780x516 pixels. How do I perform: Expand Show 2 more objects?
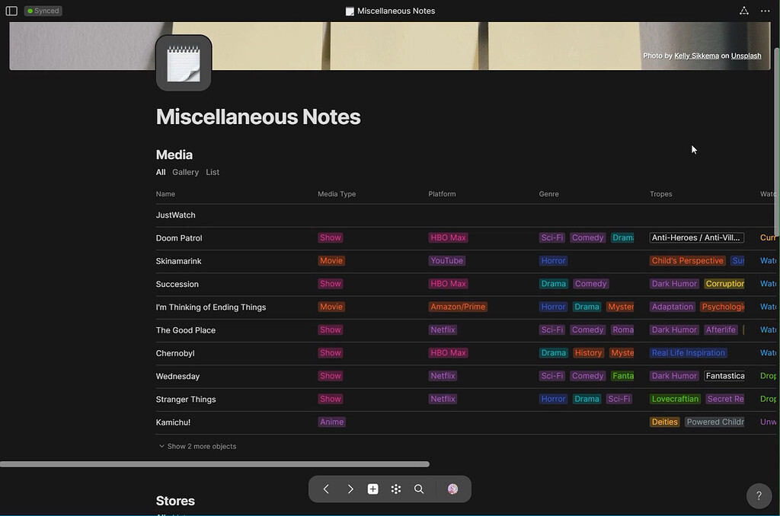(x=198, y=446)
